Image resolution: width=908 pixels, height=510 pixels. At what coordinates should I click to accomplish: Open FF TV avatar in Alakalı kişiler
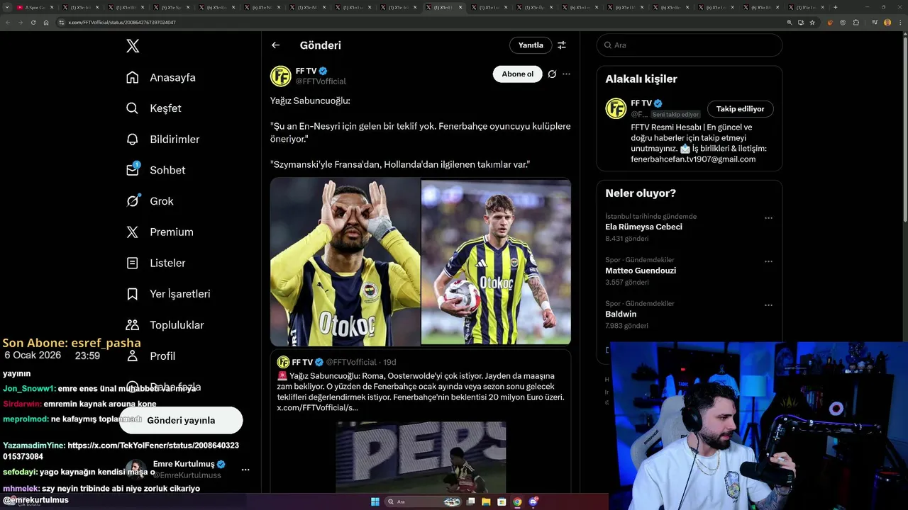coord(616,108)
